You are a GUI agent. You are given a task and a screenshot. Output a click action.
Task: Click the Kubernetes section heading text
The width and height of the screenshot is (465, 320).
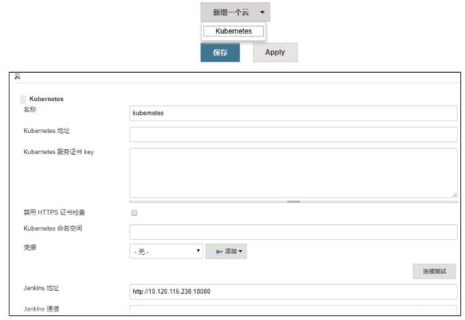[46, 99]
